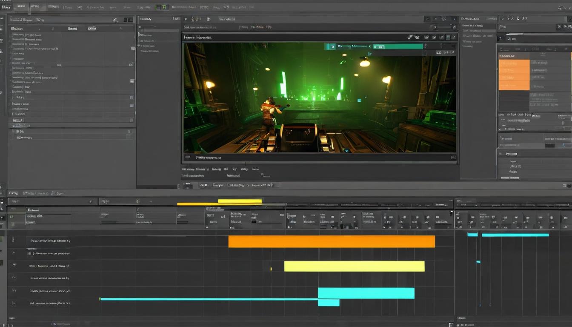The width and height of the screenshot is (572, 327).
Task: Select the orange clip on the timeline
Action: (331, 241)
